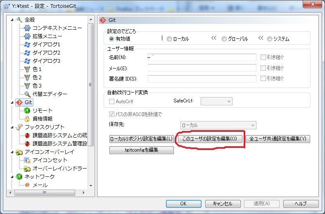Click 全ユーザ共通設定を編集(Y) button
Screen dimensions: 325x214
[278, 139]
